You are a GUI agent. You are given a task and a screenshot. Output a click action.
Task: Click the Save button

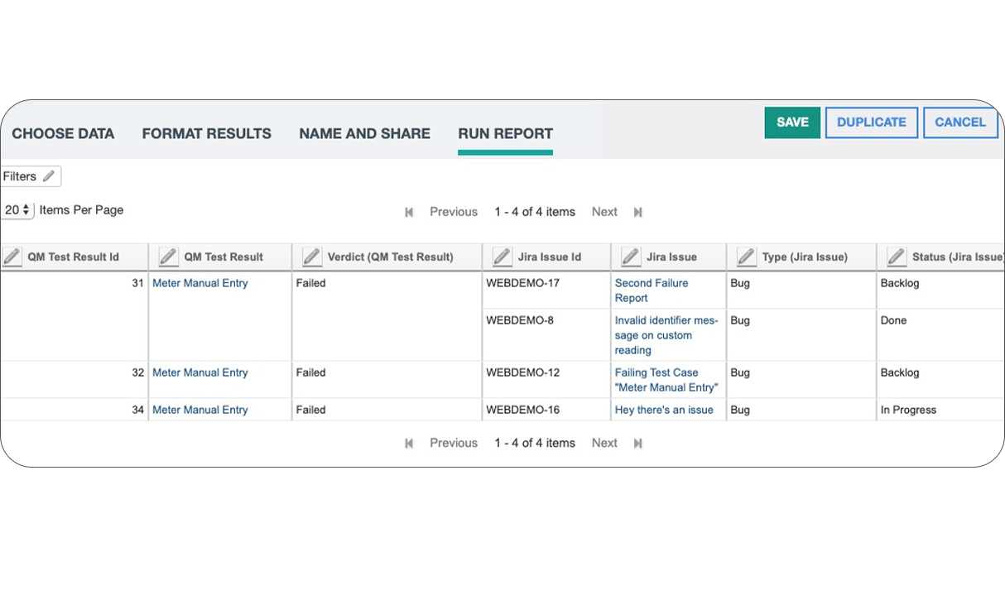pyautogui.click(x=792, y=122)
